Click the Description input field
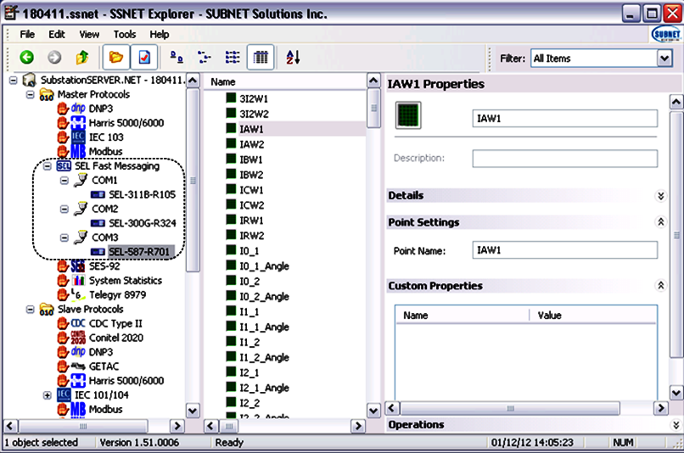The height and width of the screenshot is (453, 684). click(565, 159)
